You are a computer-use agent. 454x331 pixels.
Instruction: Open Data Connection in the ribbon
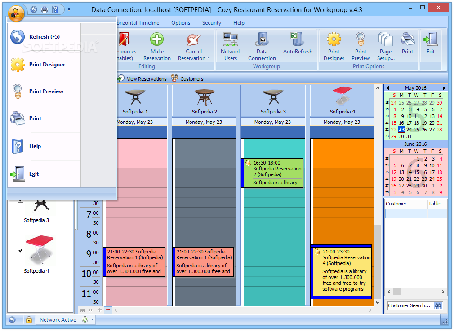point(262,47)
